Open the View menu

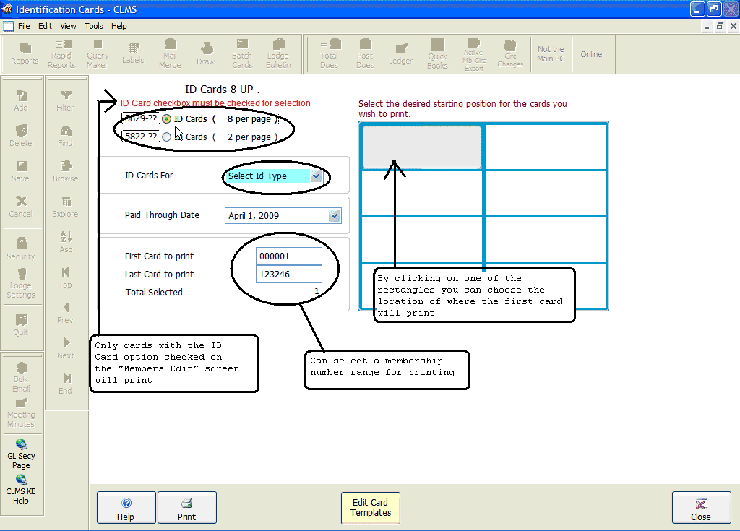pos(68,26)
